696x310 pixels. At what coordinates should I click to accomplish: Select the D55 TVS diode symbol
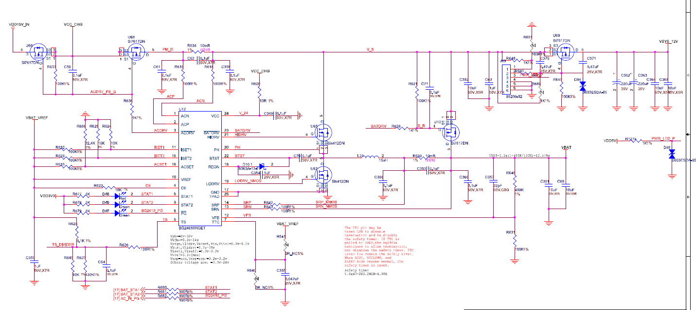(672, 153)
